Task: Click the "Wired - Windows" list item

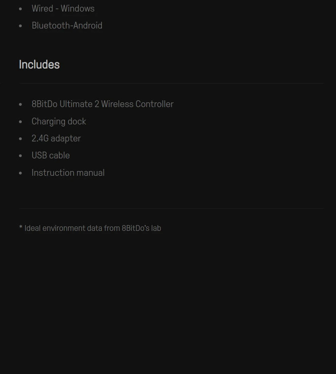Action: pyautogui.click(x=63, y=8)
